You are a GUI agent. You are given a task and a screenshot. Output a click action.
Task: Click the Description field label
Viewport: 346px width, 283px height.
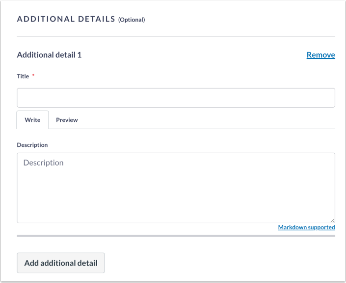32,145
